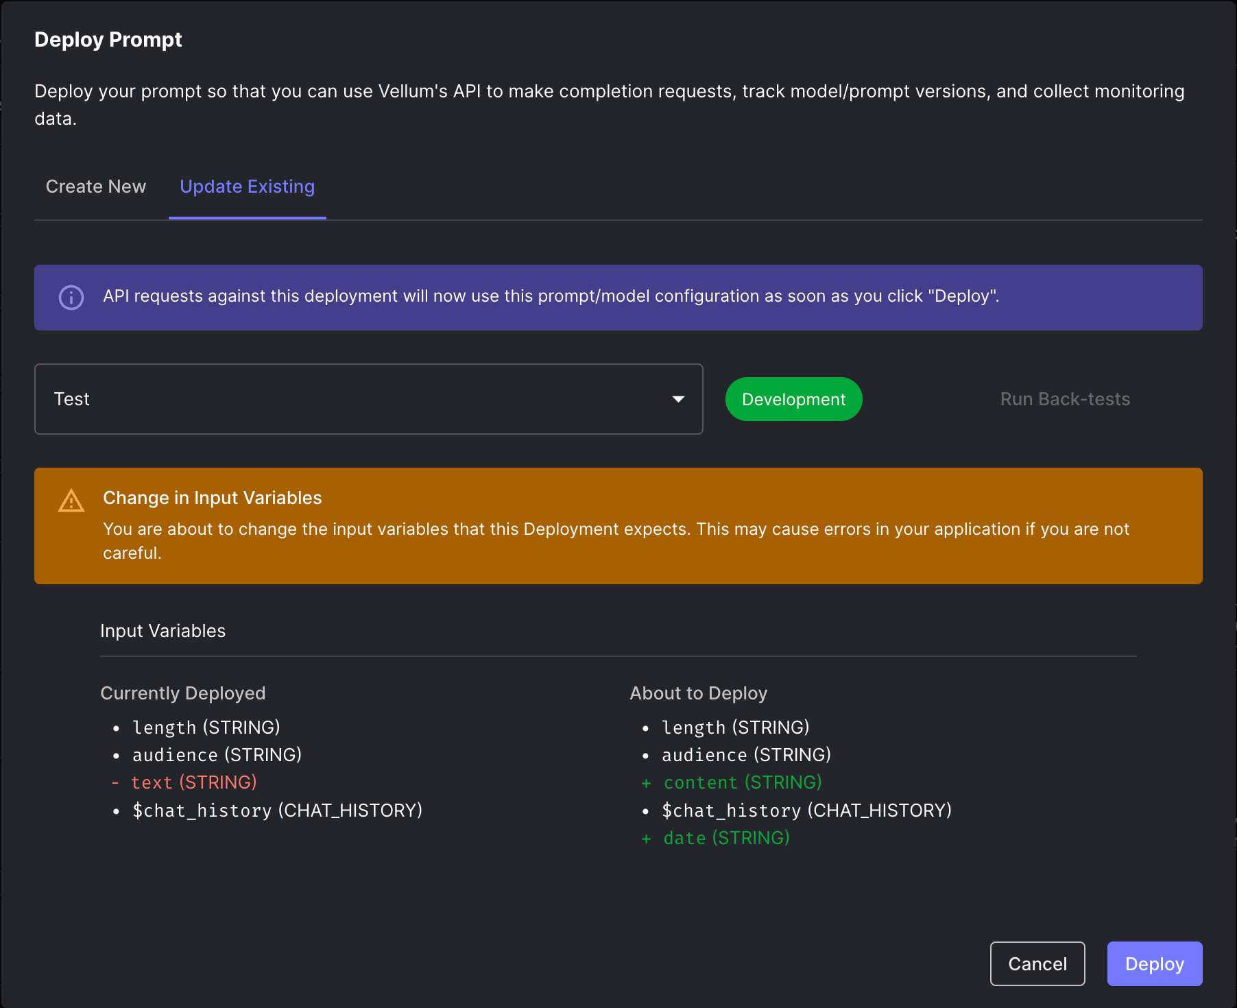
Task: Switch to the Create New tab
Action: point(96,187)
